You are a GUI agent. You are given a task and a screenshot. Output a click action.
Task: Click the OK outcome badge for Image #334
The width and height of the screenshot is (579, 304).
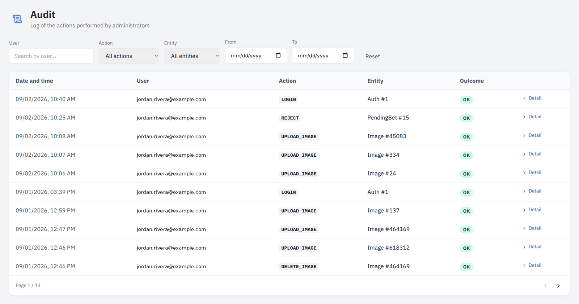[x=466, y=155]
